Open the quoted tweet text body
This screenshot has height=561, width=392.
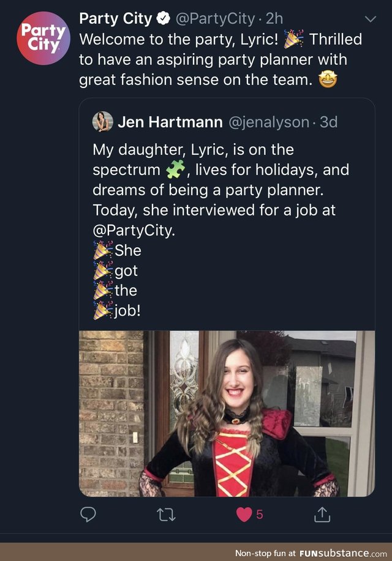[221, 230]
